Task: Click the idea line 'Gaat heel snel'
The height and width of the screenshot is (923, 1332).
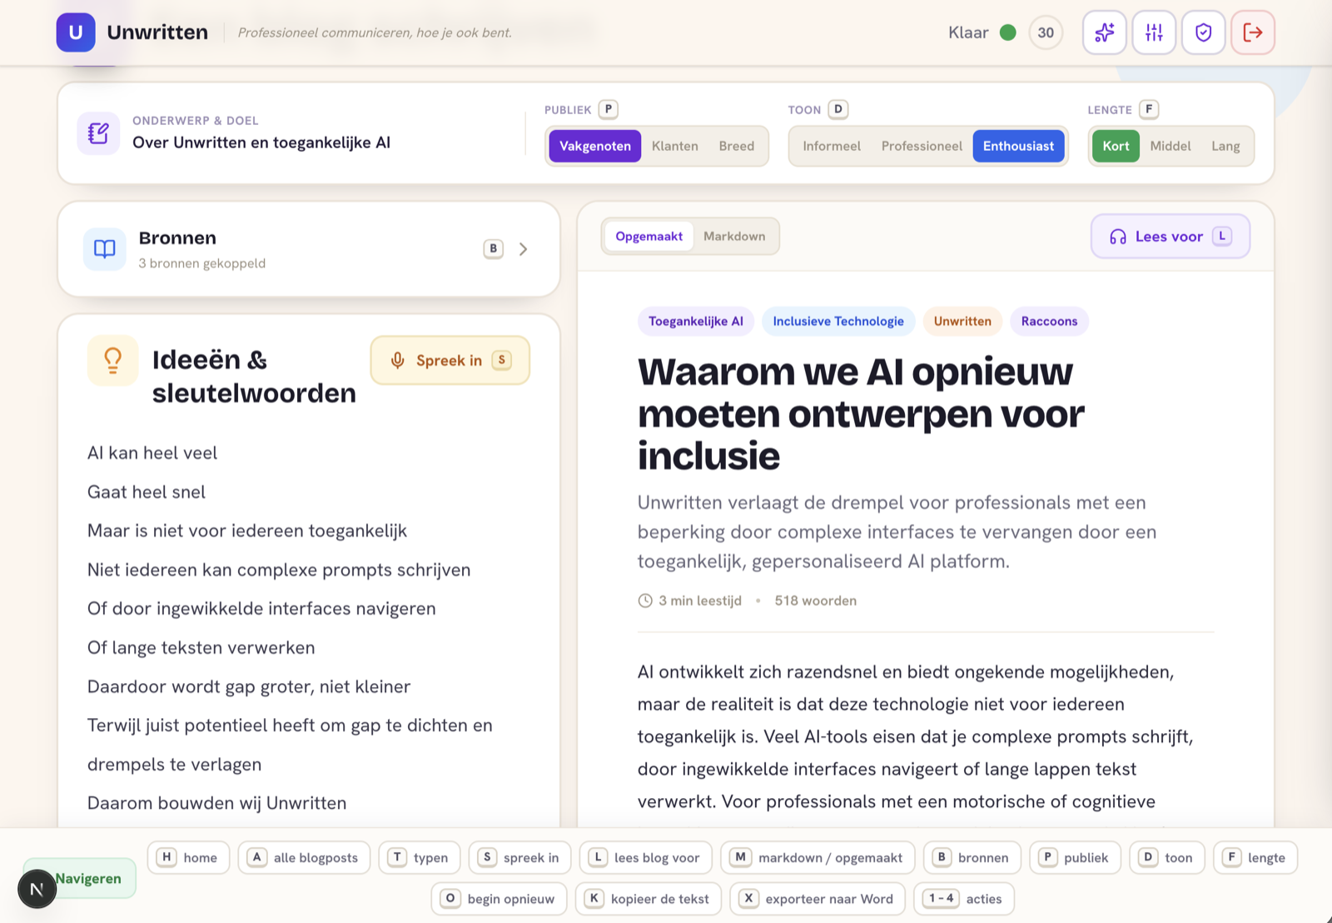Action: coord(147,492)
